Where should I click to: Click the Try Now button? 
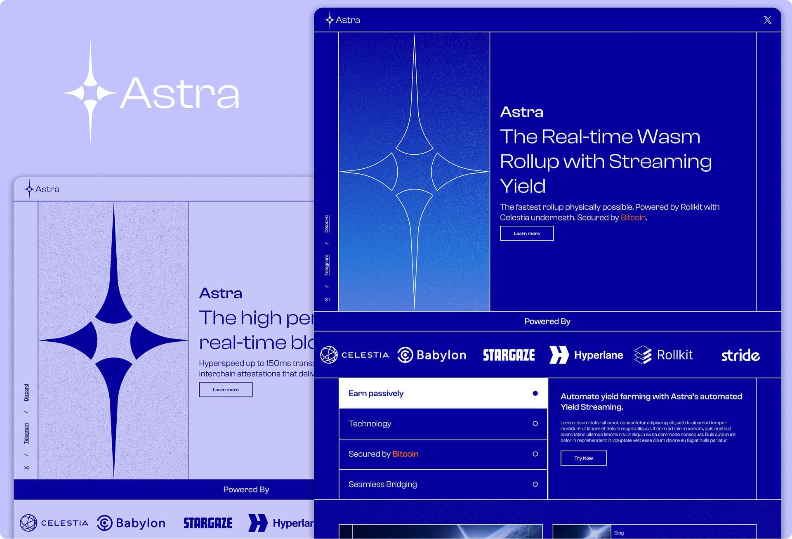(584, 458)
